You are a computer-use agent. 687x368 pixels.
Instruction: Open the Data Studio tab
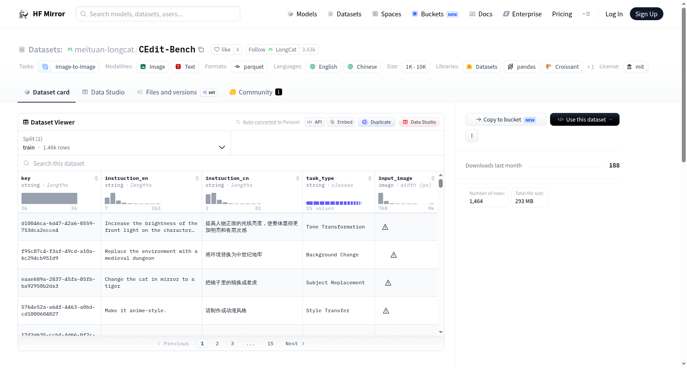coord(103,92)
